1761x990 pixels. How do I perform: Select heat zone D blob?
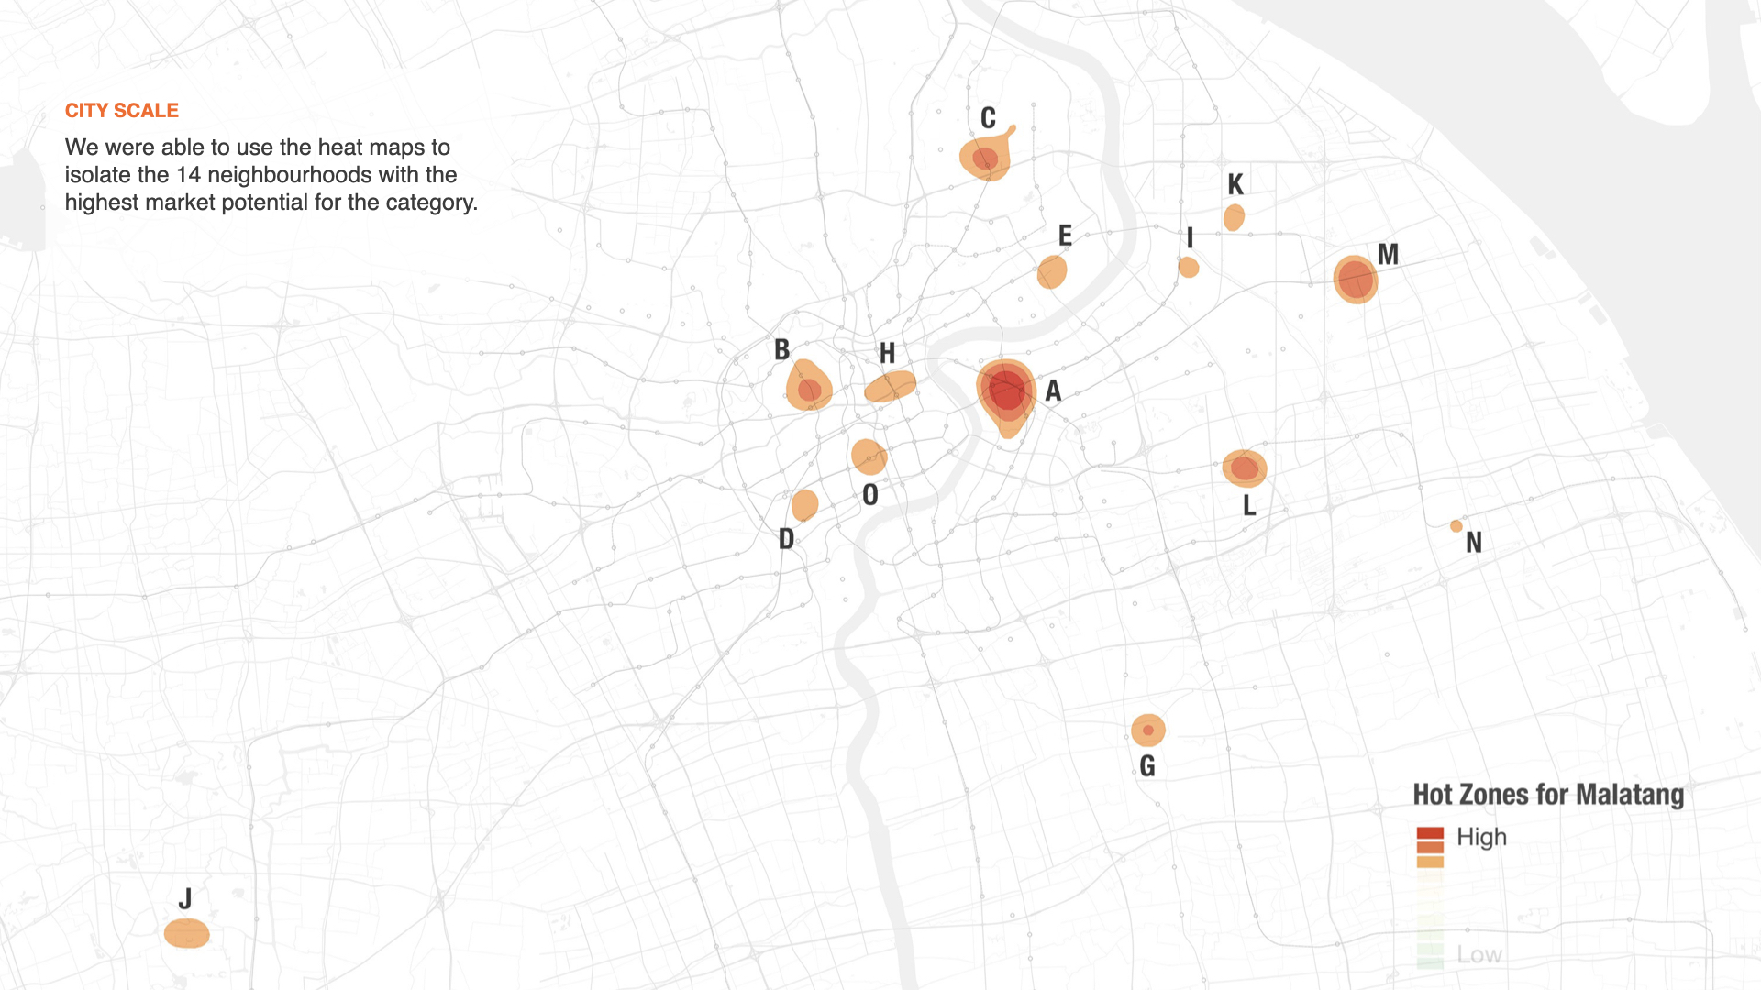804,504
